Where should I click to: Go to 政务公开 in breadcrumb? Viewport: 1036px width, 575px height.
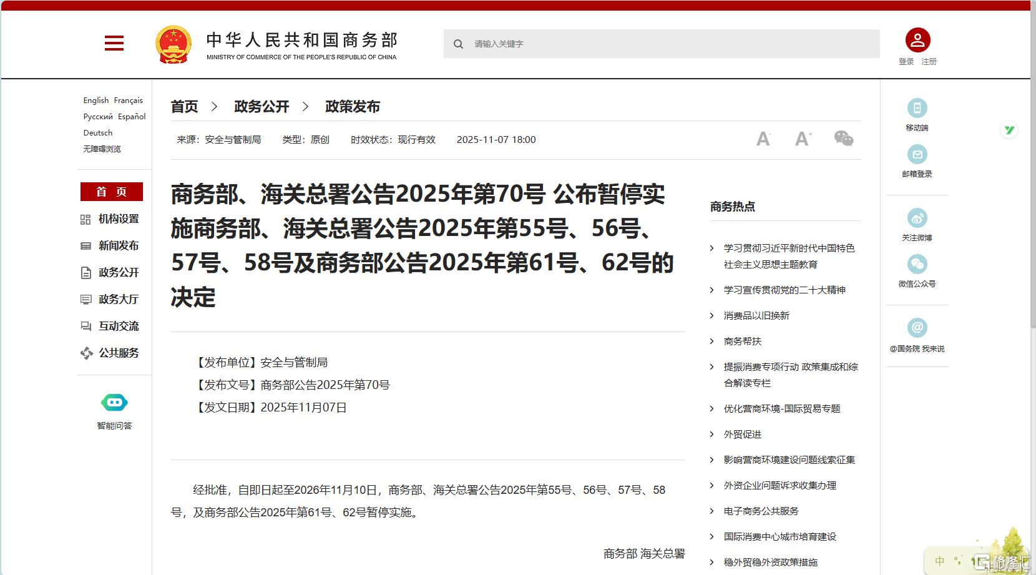point(261,107)
